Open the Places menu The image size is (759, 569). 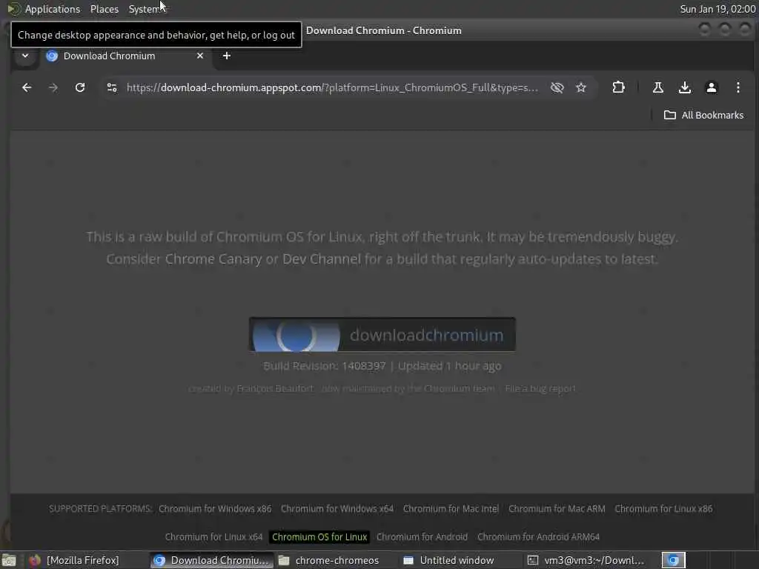(104, 9)
